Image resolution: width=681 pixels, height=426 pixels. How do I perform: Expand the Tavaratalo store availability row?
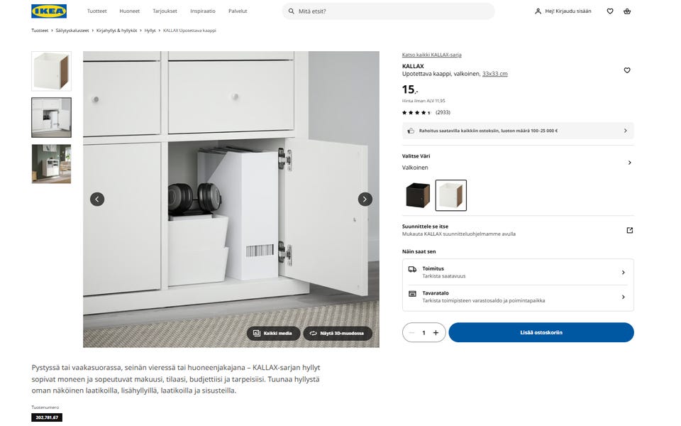tap(518, 297)
